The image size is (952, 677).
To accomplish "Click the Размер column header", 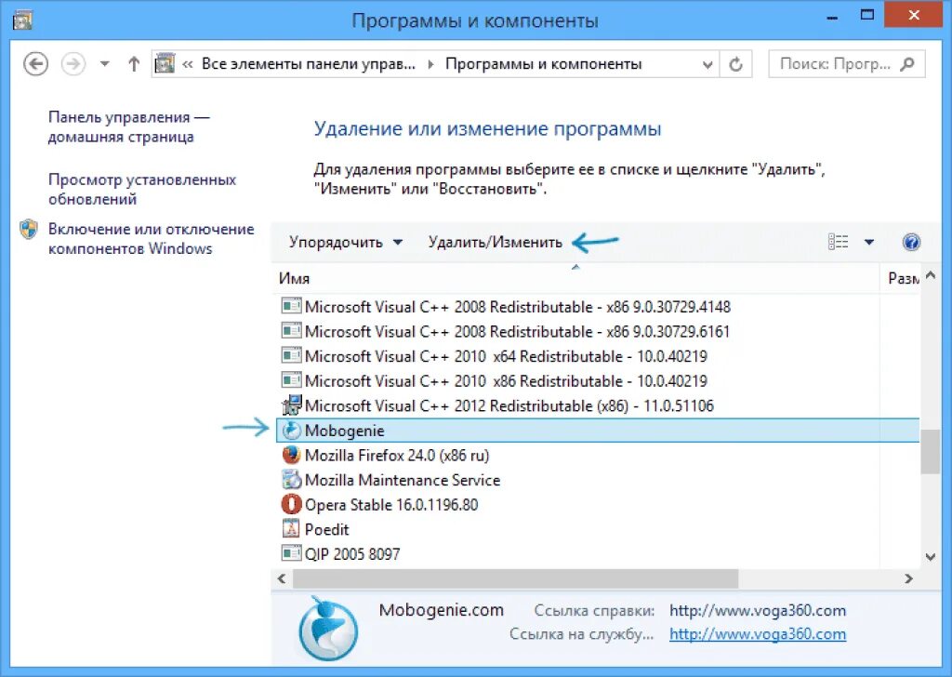I will click(901, 278).
